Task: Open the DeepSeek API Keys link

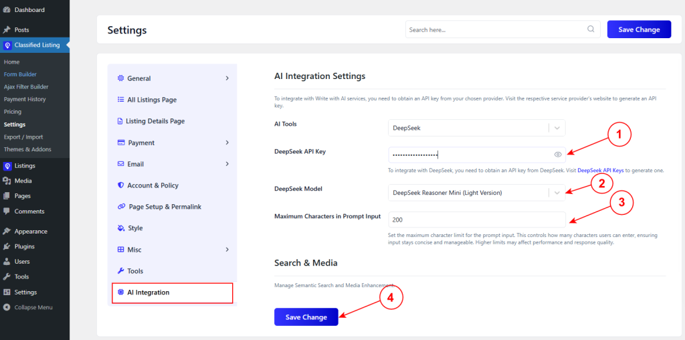Action: 601,171
